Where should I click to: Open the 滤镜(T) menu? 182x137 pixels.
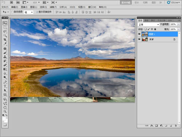click(x=53, y=7)
